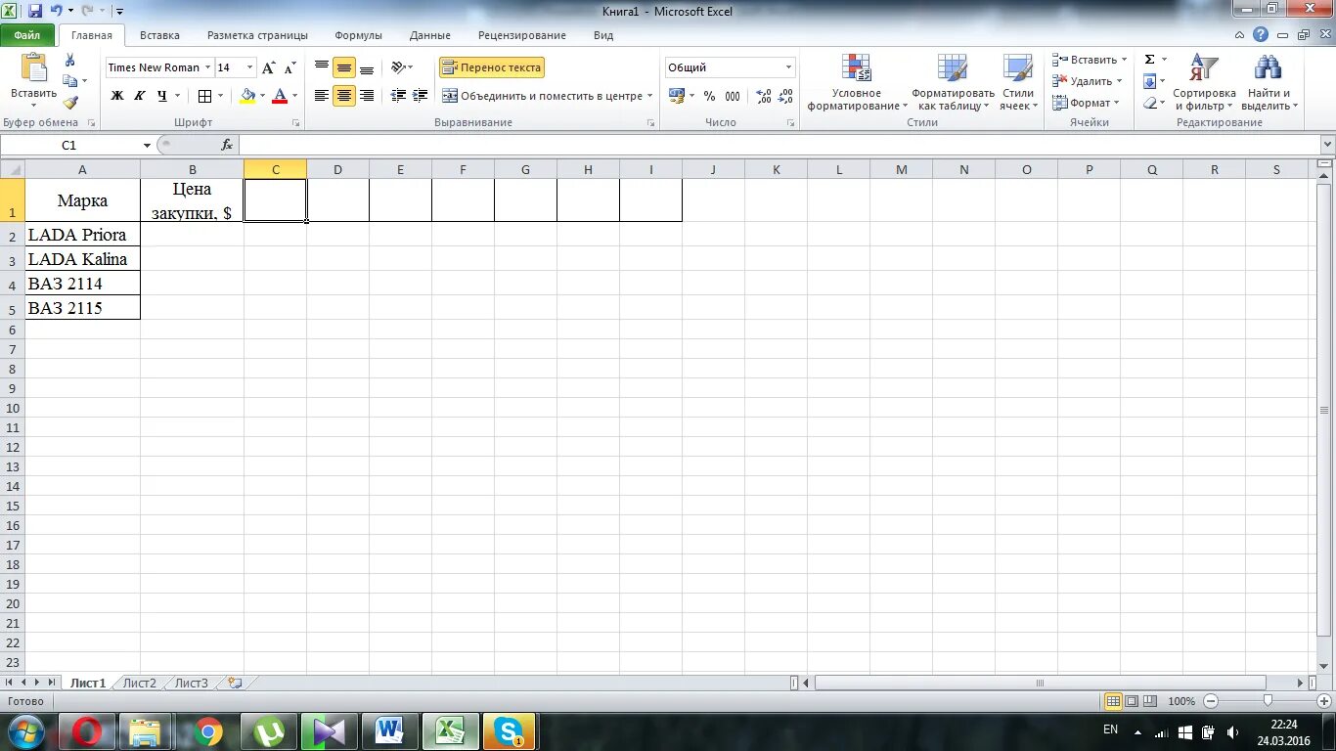This screenshot has width=1336, height=751.
Task: Decrease decimal places
Action: [x=785, y=96]
